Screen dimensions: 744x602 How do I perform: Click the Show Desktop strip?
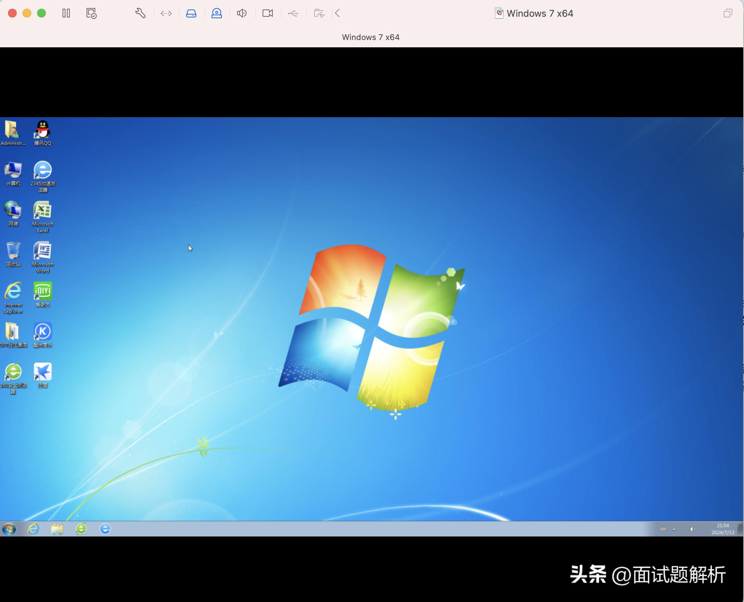coord(740,529)
